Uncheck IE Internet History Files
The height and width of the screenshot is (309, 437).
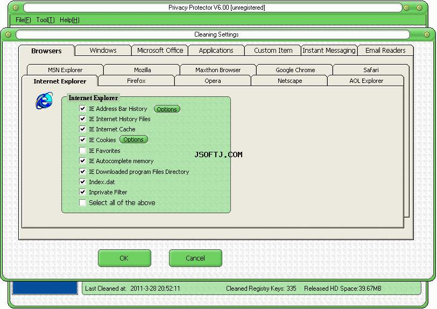click(x=82, y=119)
